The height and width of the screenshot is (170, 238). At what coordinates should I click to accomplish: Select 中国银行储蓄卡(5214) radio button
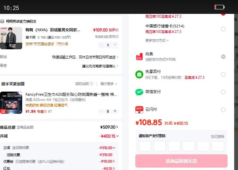tap(223, 29)
